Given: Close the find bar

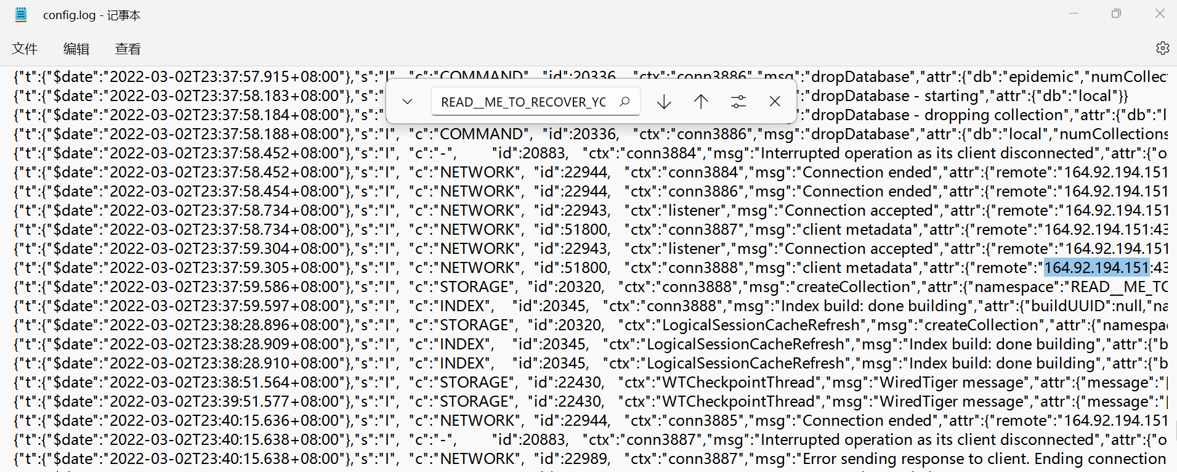Looking at the screenshot, I should [775, 102].
